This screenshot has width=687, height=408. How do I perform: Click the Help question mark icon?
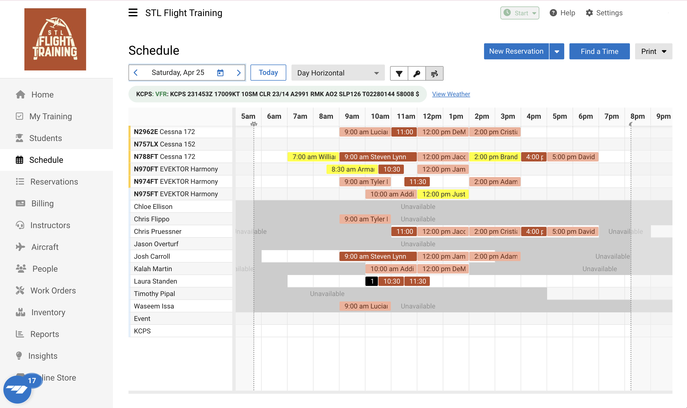point(553,13)
